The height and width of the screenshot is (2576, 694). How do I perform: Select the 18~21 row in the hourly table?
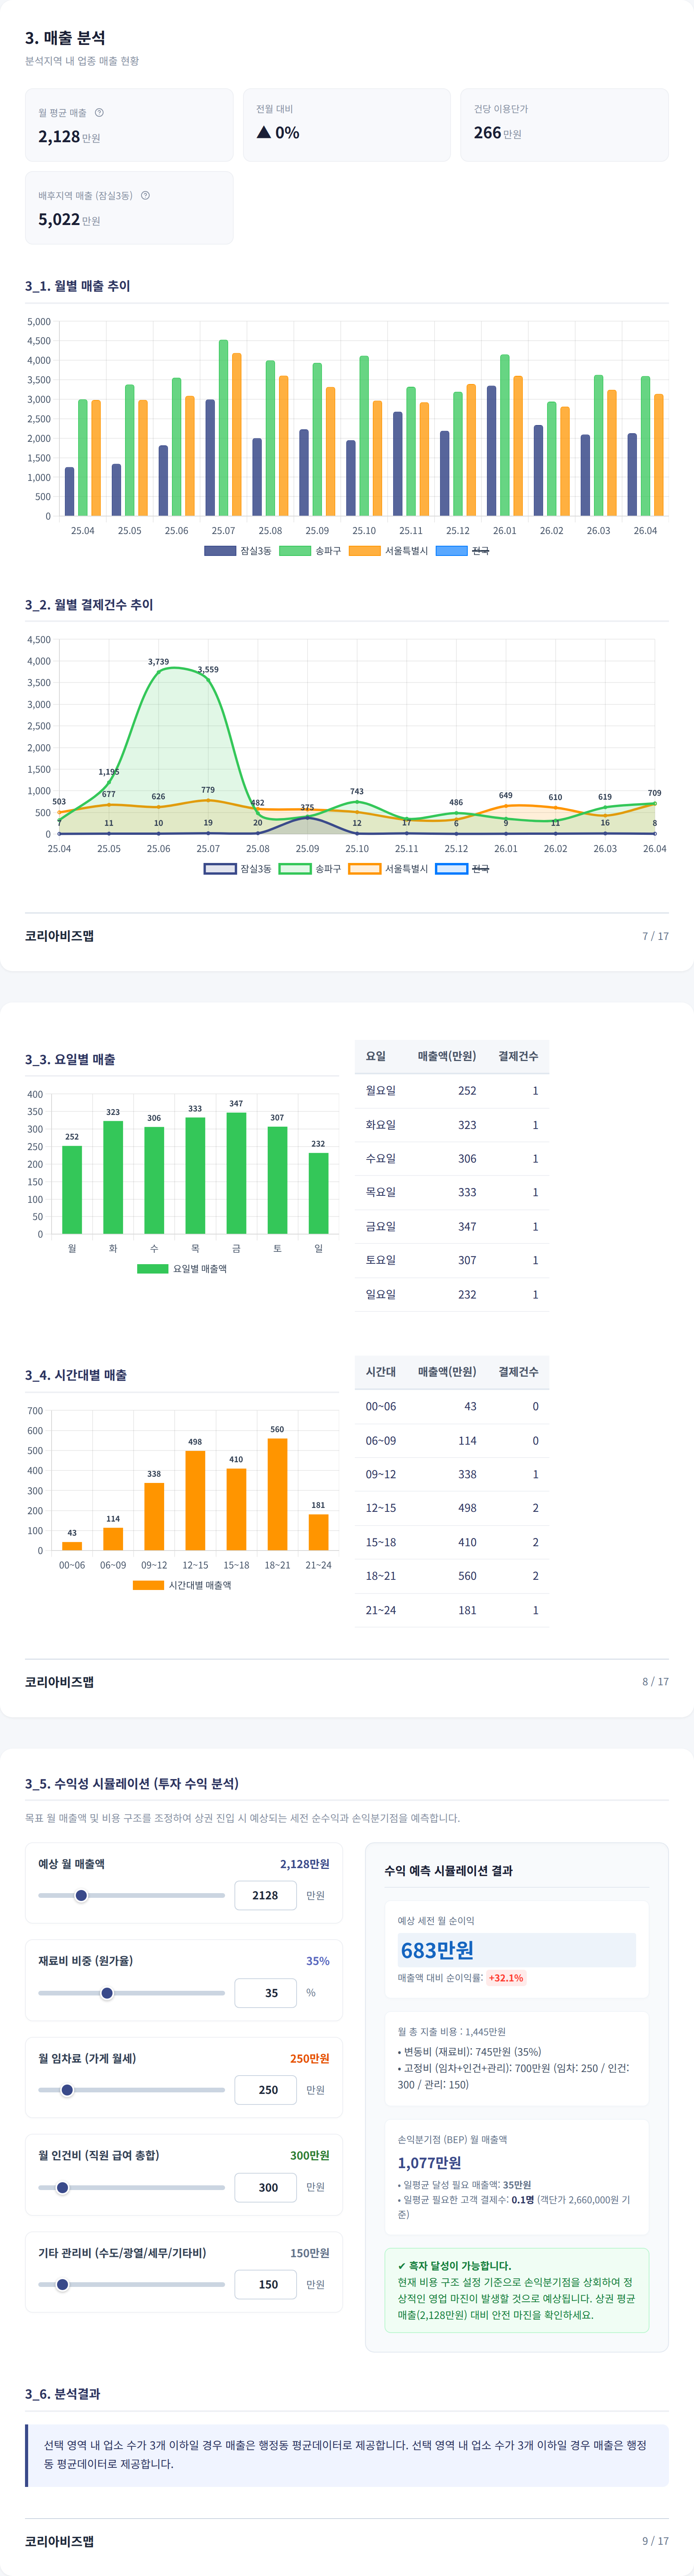(452, 1576)
